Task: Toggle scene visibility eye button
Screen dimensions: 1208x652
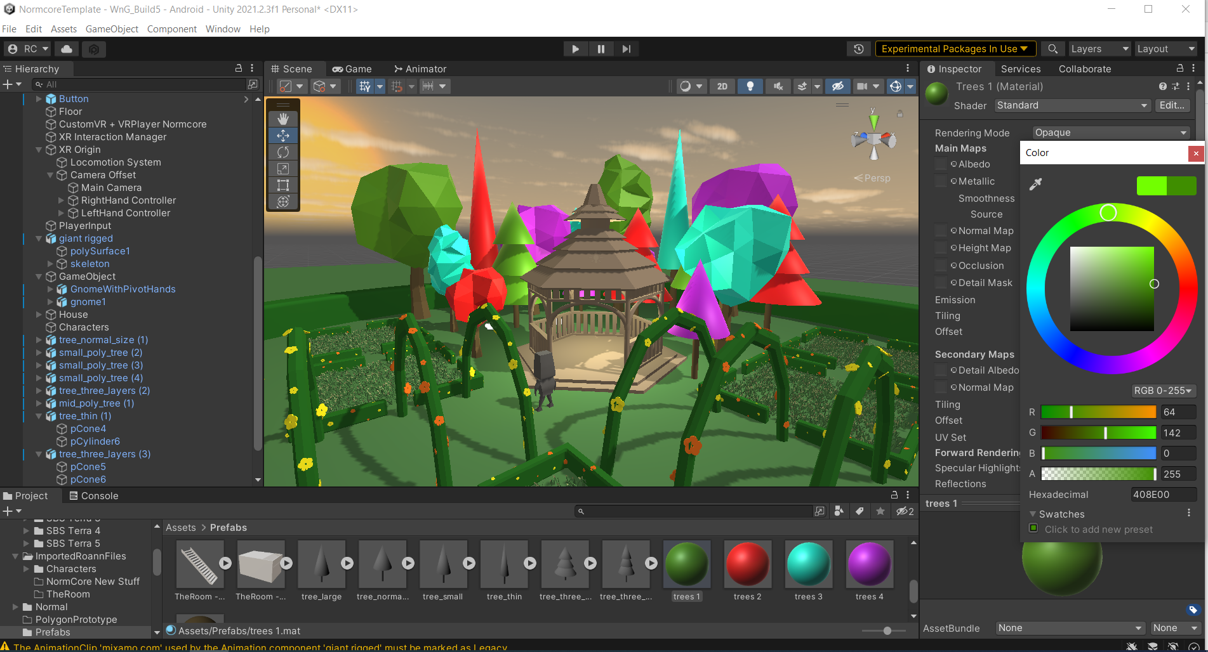Action: pyautogui.click(x=837, y=86)
